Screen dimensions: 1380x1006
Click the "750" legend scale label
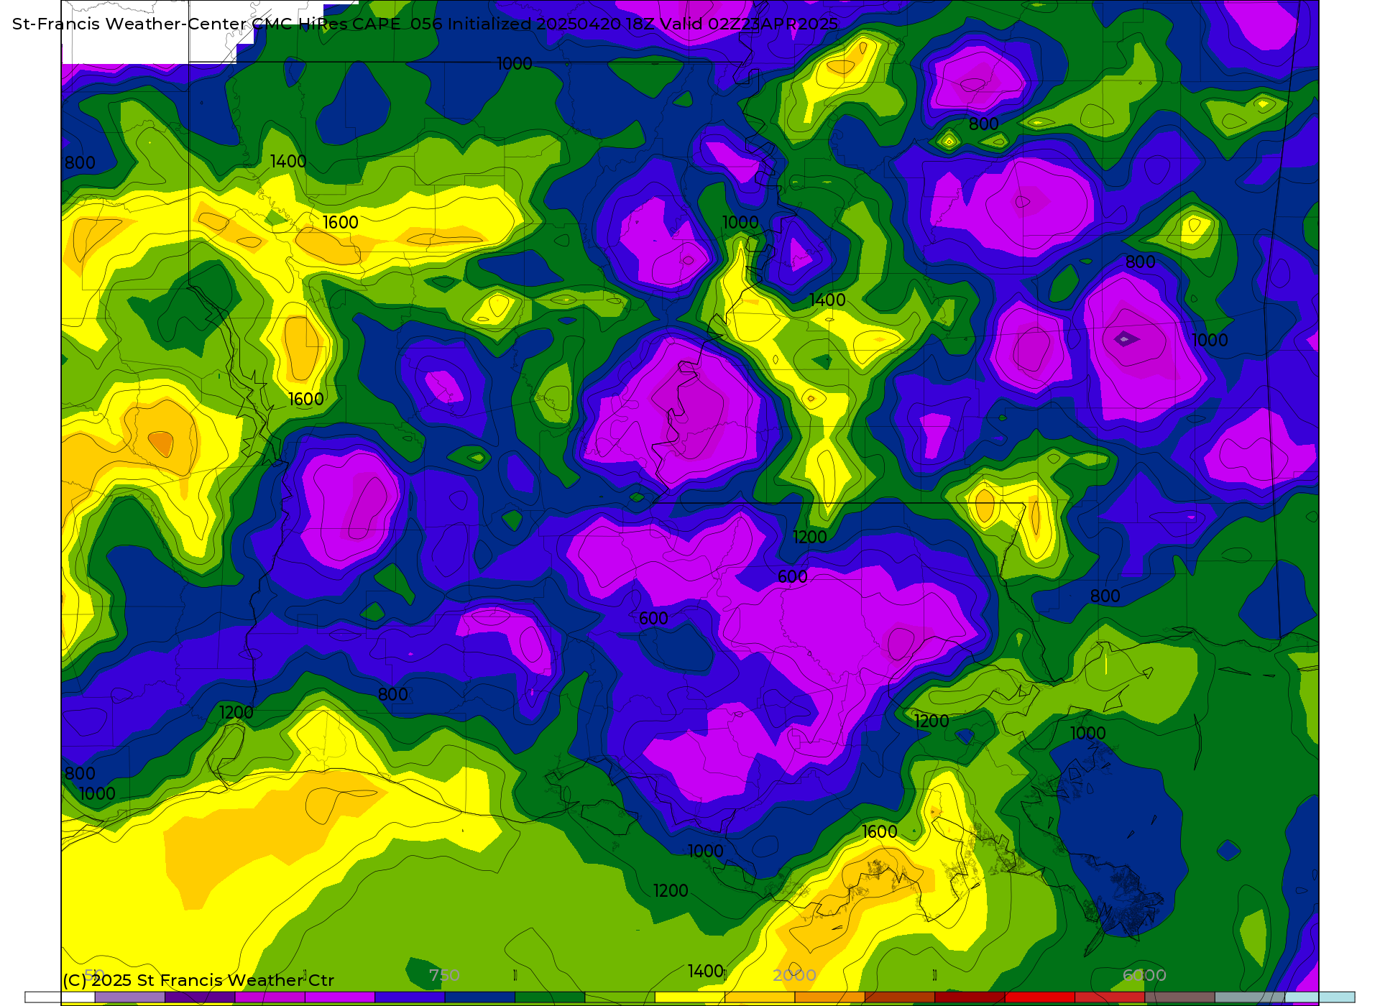coord(444,975)
